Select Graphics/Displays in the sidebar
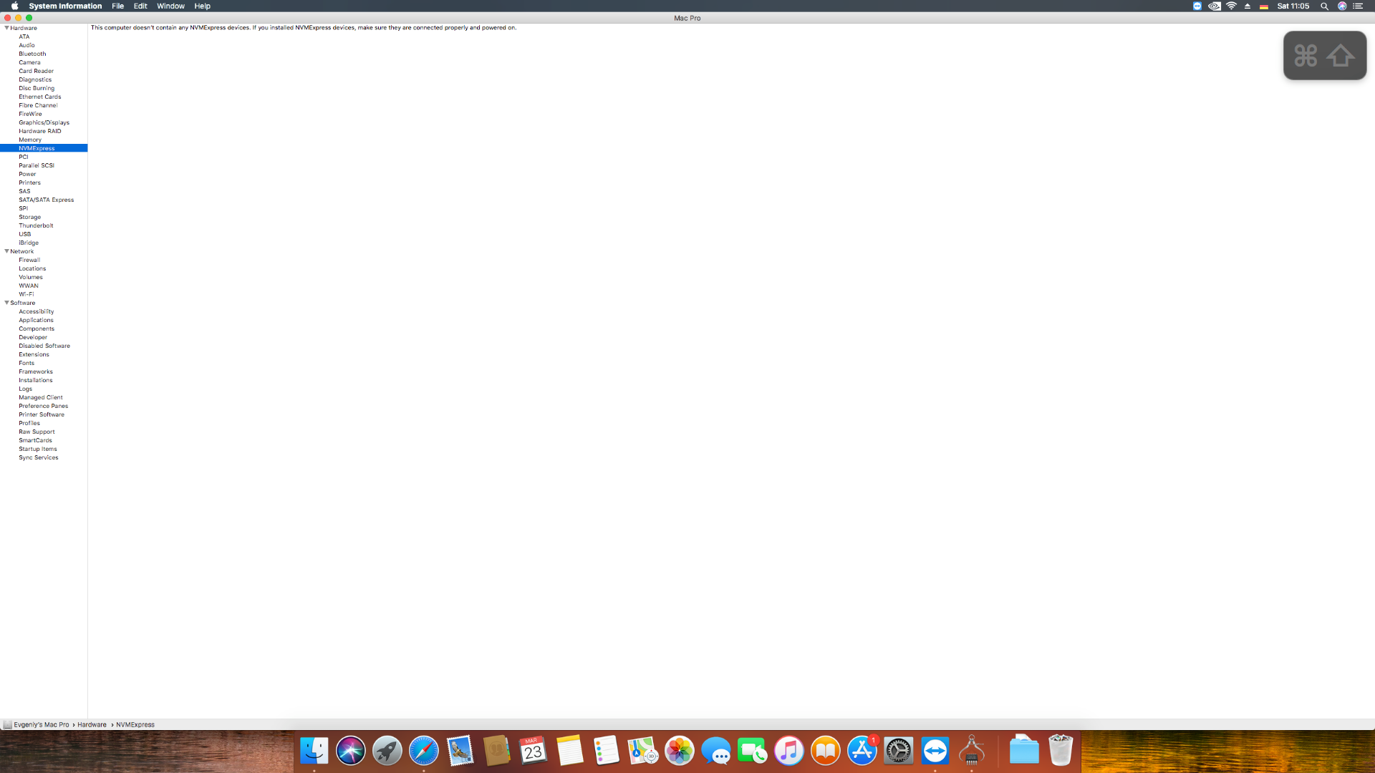 tap(44, 122)
